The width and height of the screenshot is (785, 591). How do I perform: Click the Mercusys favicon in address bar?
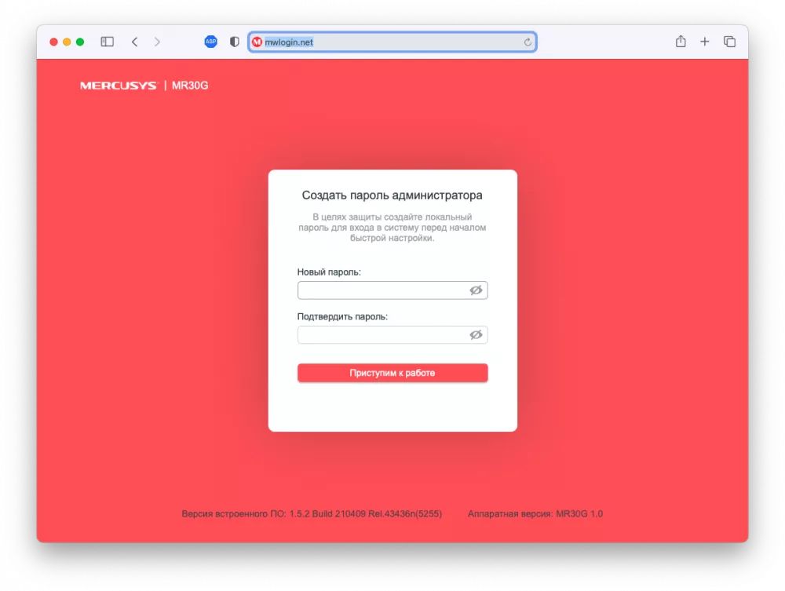click(x=257, y=42)
